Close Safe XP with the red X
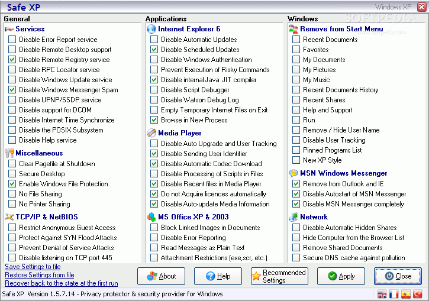 tap(422, 7)
